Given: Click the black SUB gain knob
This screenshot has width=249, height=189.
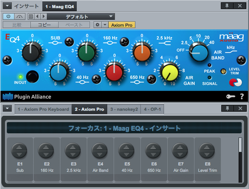Looking at the screenshot, I should [x=31, y=52].
